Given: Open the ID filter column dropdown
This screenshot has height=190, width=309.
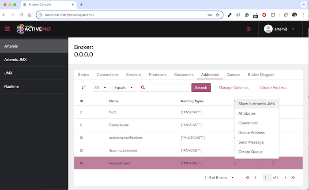Looking at the screenshot, I should (x=102, y=88).
